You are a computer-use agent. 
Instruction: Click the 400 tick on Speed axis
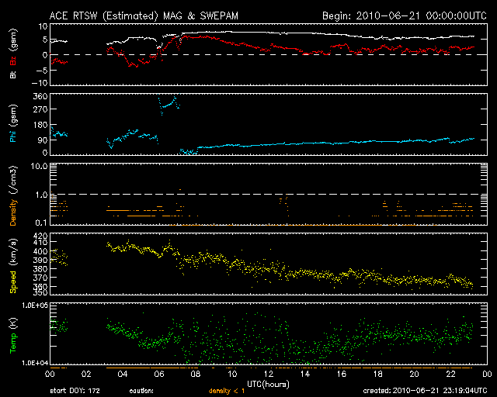[x=42, y=251]
